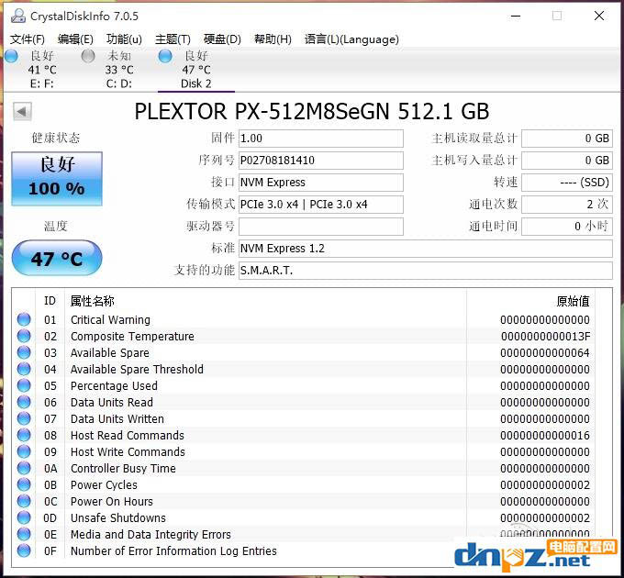
Task: Click the firmware field showing 1.00
Action: coord(321,139)
